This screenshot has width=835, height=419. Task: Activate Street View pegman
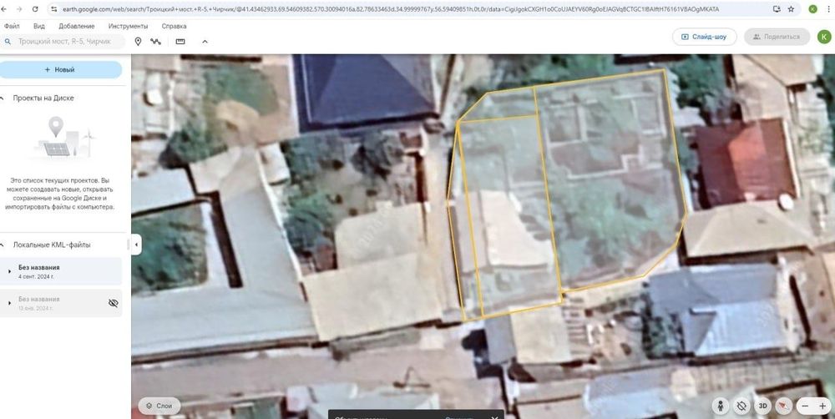(721, 406)
